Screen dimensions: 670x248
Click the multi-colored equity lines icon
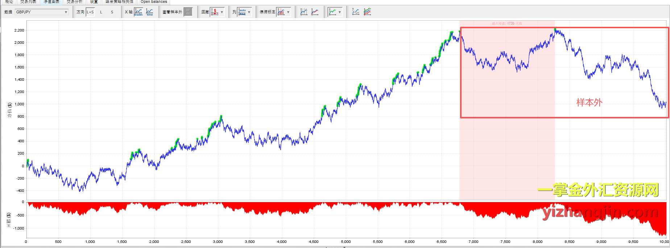tap(367, 12)
